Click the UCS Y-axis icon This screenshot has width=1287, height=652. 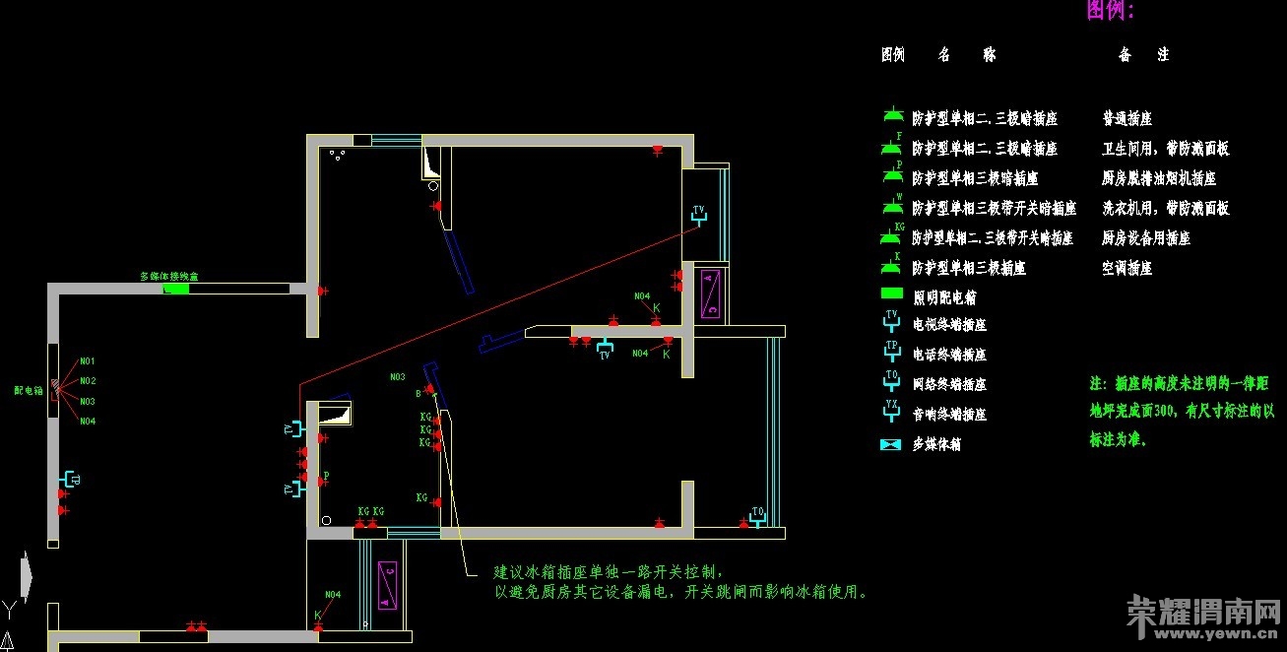8,608
